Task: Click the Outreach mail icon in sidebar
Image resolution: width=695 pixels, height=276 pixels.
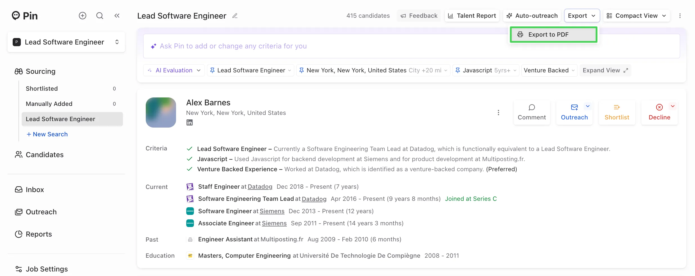Action: click(19, 212)
